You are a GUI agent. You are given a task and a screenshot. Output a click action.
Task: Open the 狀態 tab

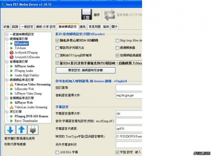click(x=7, y=27)
